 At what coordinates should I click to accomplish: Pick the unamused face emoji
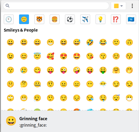[129, 84]
